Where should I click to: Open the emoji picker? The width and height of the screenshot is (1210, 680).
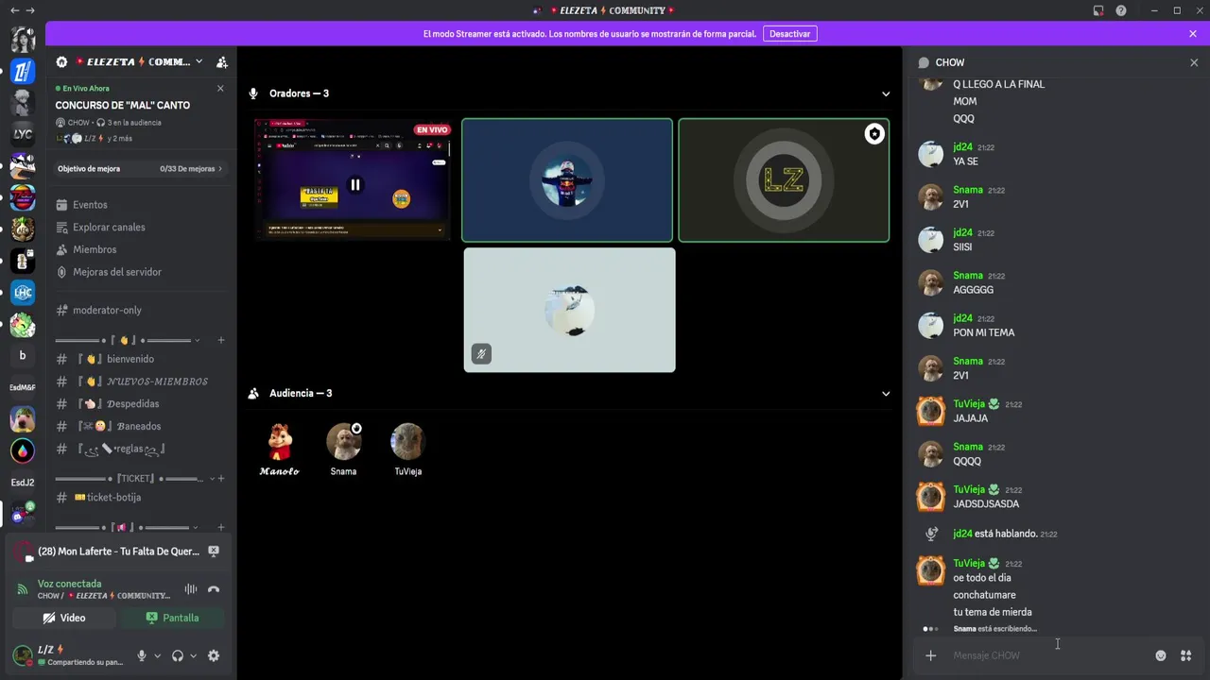point(1161,655)
